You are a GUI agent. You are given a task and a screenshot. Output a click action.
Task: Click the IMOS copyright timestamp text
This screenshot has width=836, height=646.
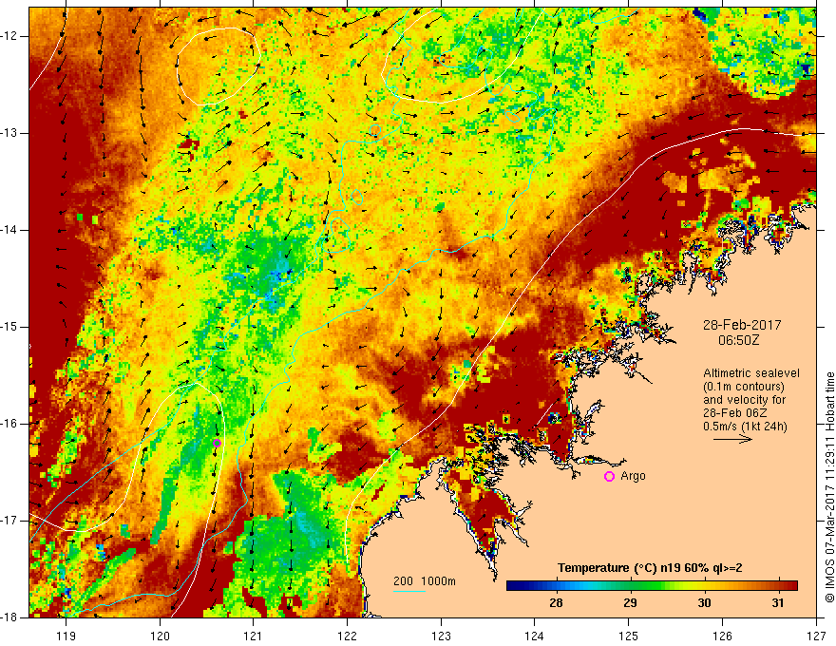coord(829,487)
